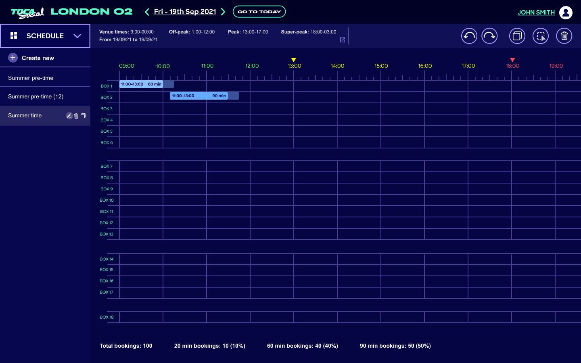This screenshot has height=363, width=581.
Task: Open venue times external link icon
Action: (343, 40)
